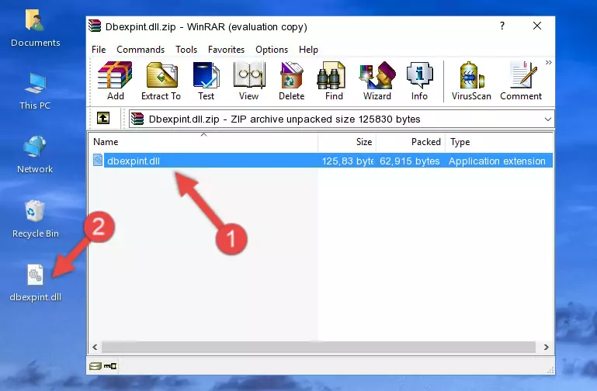Click the WinRAR title bar icon
This screenshot has height=391, width=597.
95,26
